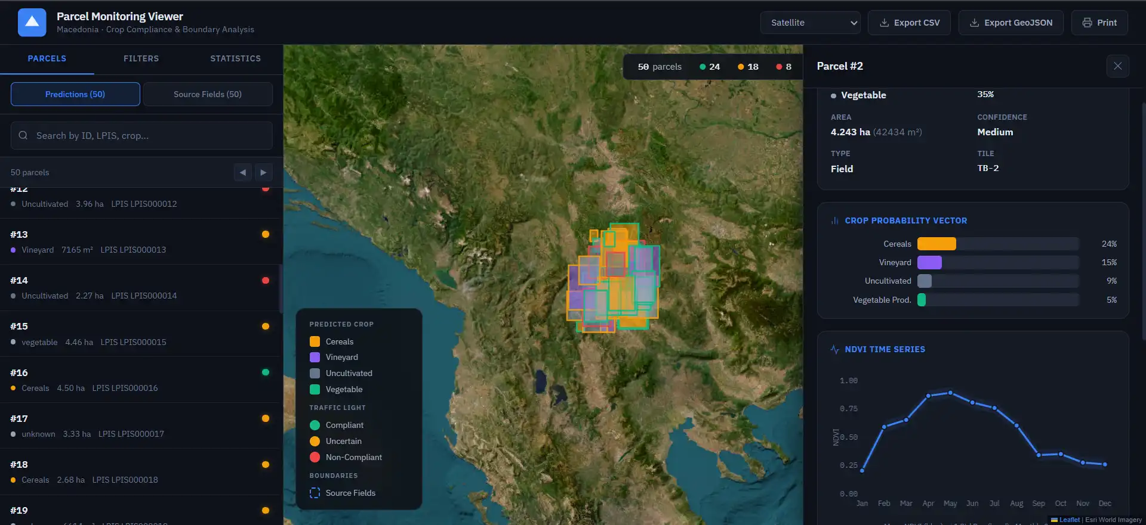The width and height of the screenshot is (1146, 525).
Task: Click the orange status dot of parcel #18
Action: [266, 464]
